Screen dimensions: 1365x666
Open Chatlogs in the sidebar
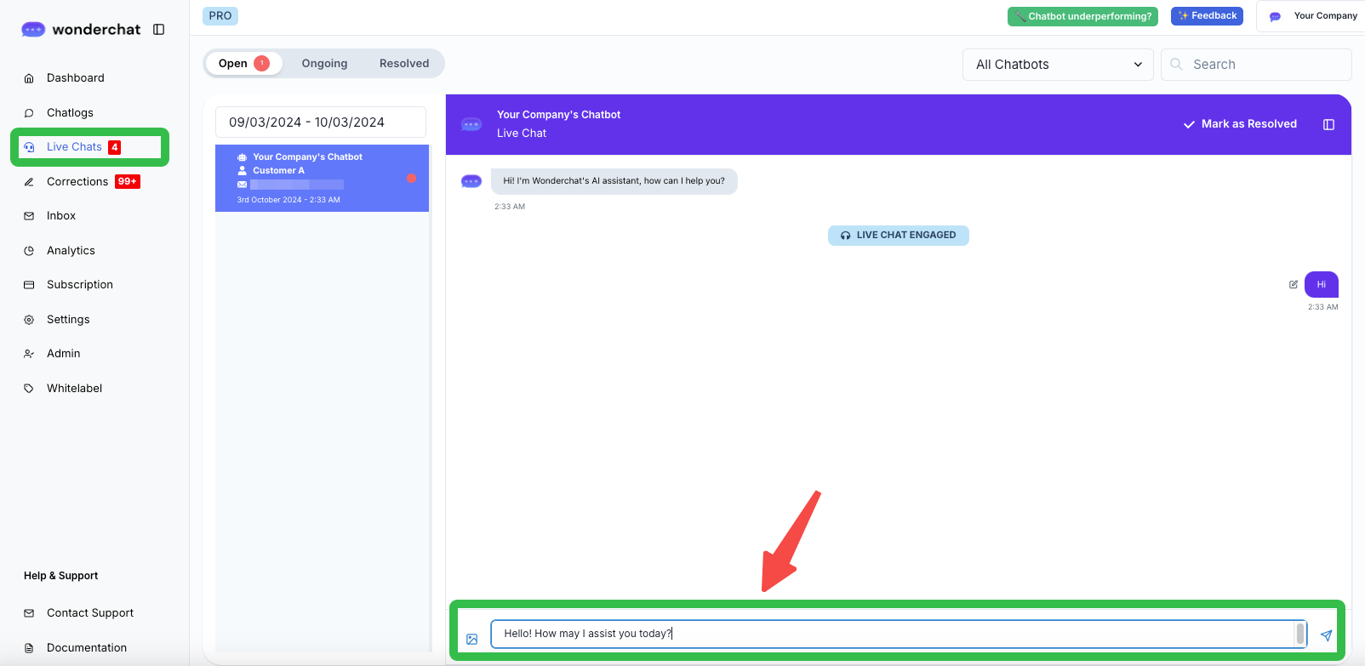tap(70, 112)
